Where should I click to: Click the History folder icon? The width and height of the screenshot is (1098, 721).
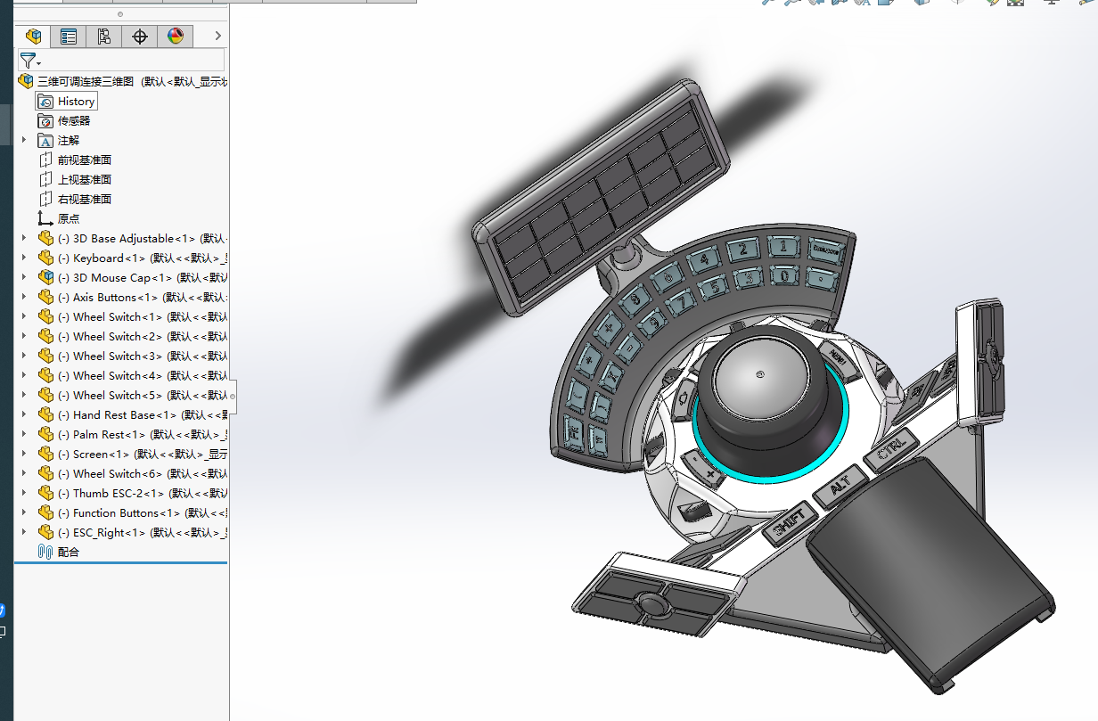(x=45, y=102)
